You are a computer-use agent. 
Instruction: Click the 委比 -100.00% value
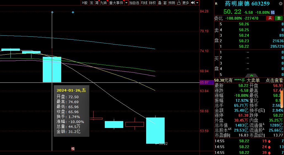234,18
